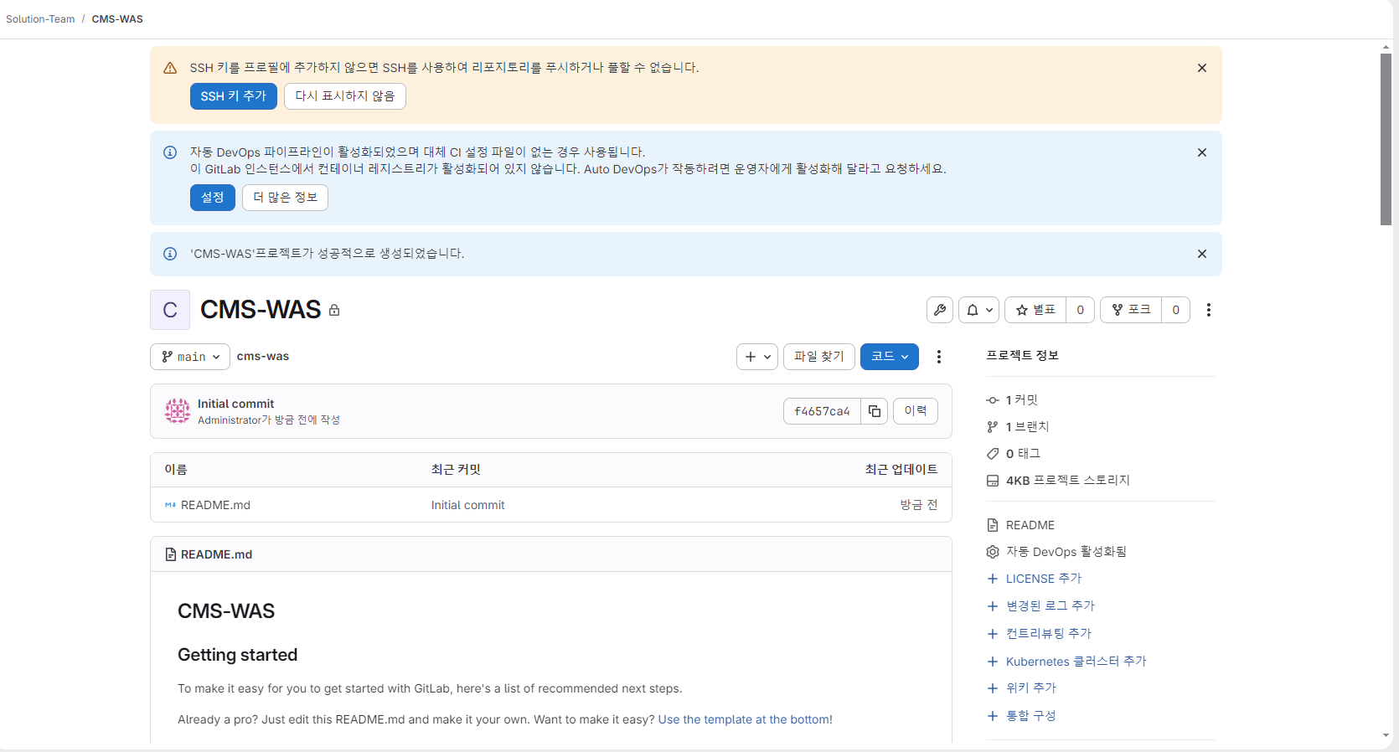This screenshot has height=752, width=1399.
Task: Open the 1 브랜치 branches link
Action: click(1027, 427)
